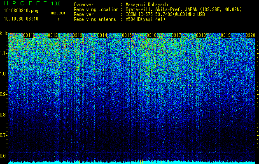Click the 0.7 kHz axis tick label
Screen dimensions: 259x164
3,135
